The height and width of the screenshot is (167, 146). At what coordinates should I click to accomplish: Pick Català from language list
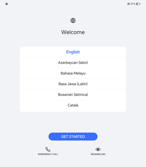73,105
